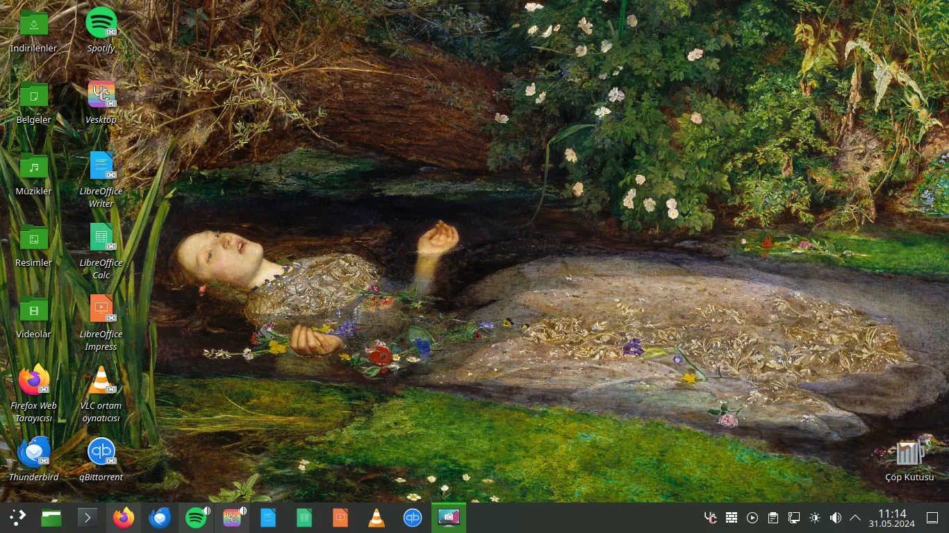The height and width of the screenshot is (533, 949).
Task: Open the firewall tray applet
Action: point(731,518)
